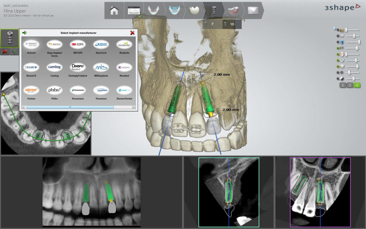Choose the Thommen manufacturer
This screenshot has width=366, height=229.
point(101,93)
